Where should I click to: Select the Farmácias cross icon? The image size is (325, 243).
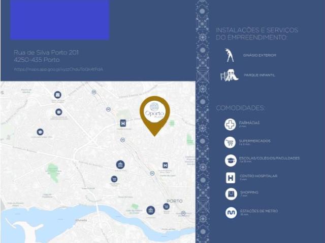230,125
